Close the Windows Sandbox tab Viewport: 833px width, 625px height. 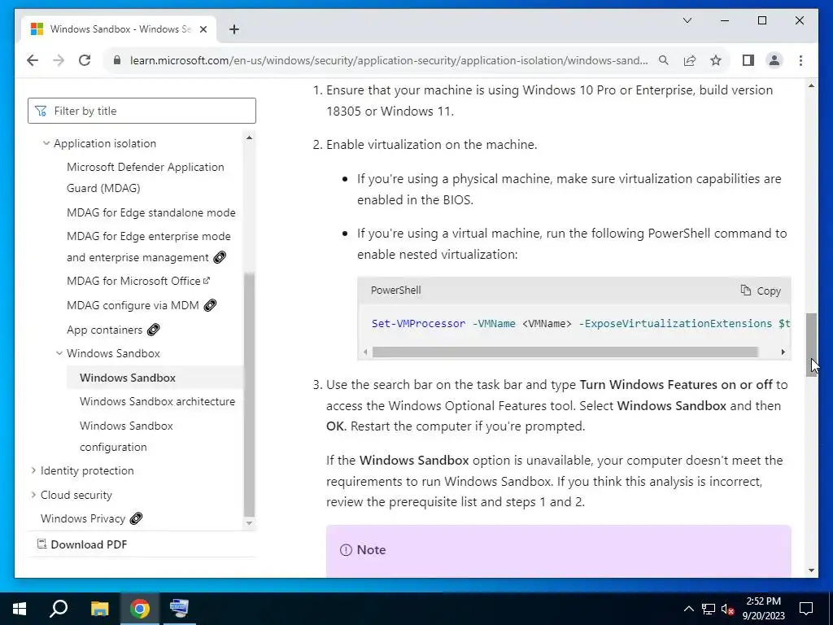[x=203, y=29]
